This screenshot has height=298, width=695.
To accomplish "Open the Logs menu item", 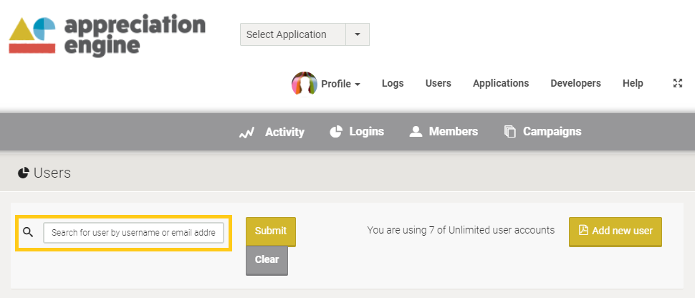I will [393, 83].
